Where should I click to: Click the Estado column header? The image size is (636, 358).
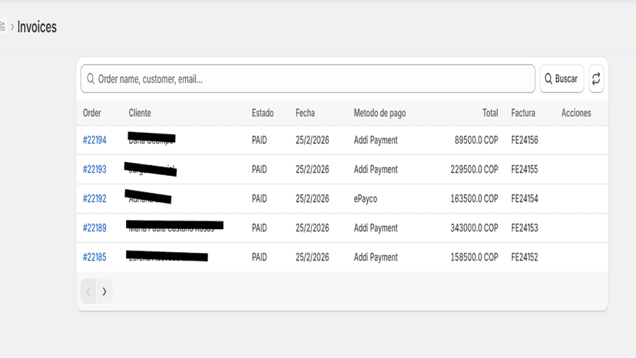[263, 113]
